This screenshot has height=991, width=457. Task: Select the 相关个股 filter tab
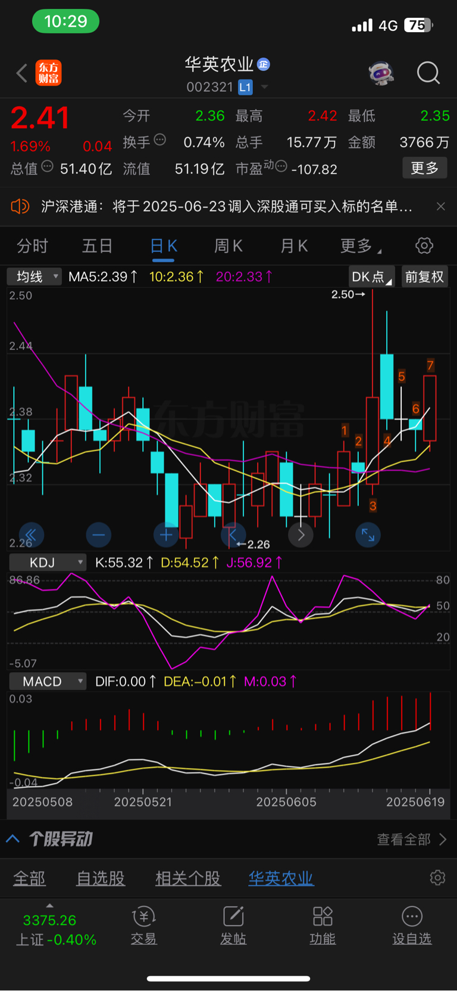pos(188,878)
